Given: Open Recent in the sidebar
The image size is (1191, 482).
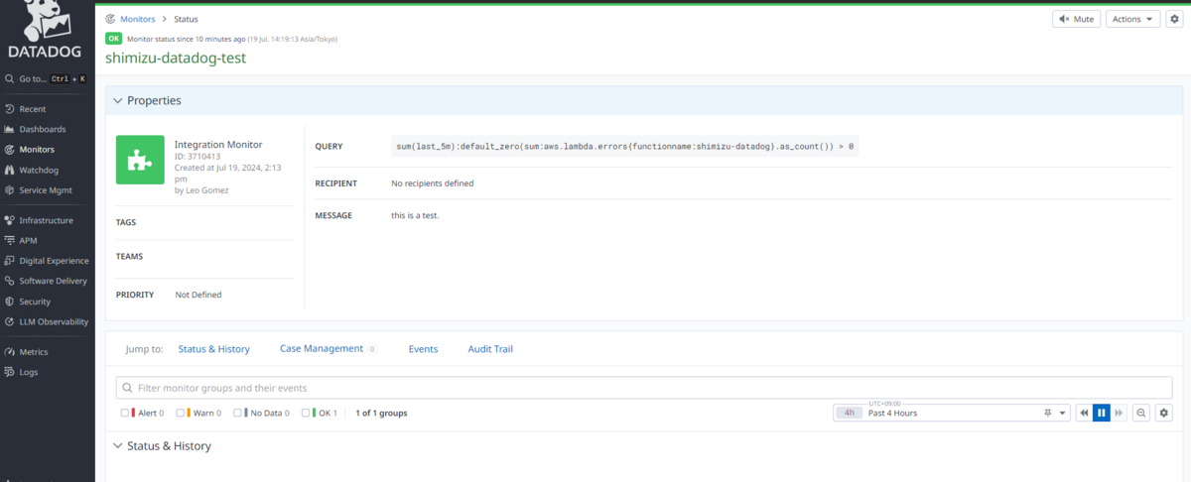Looking at the screenshot, I should pos(25,109).
